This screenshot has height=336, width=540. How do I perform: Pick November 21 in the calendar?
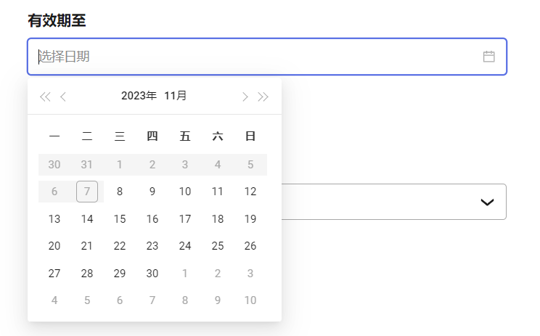point(87,246)
